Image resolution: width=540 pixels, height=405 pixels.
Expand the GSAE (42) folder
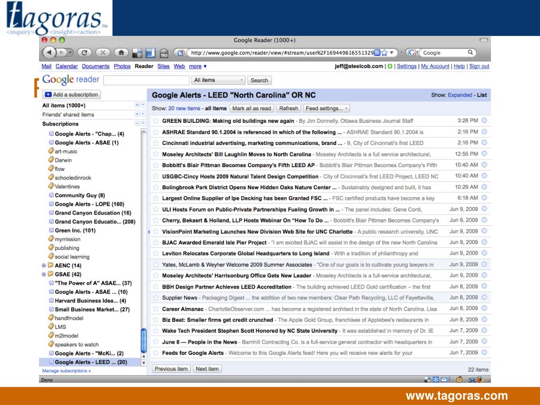tap(44, 274)
